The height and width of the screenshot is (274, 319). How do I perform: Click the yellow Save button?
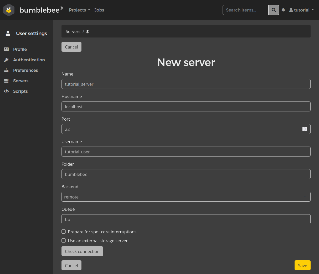302,265
